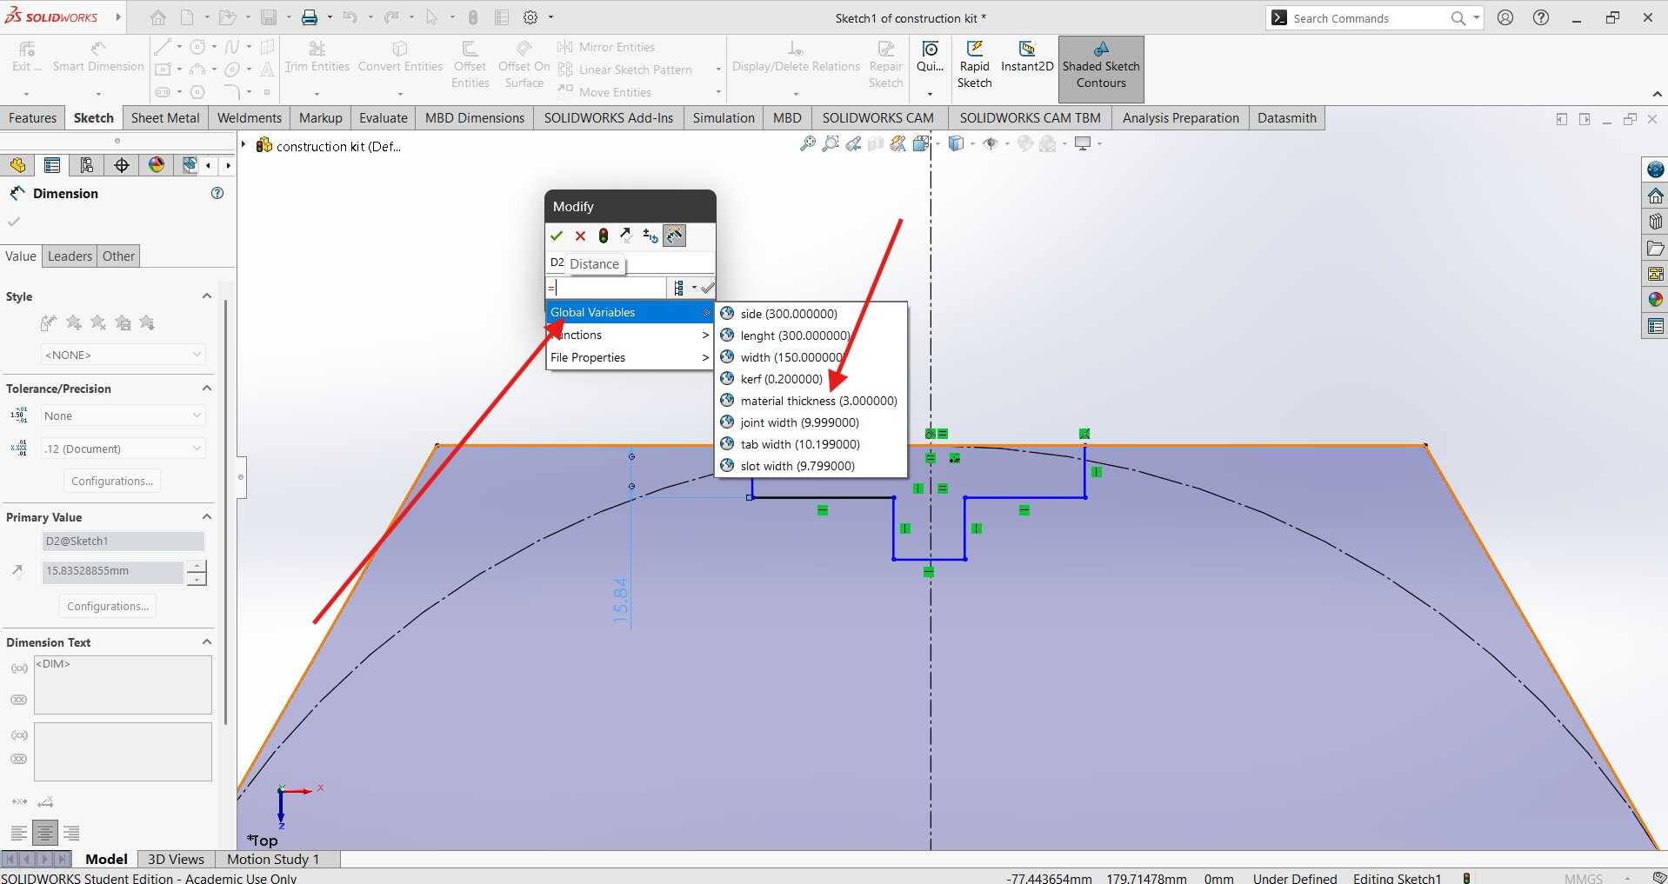Open the Tolerance Type None dropdown

pos(123,415)
